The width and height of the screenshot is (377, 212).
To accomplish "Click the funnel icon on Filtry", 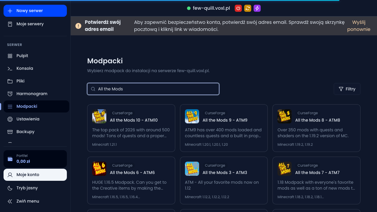I will (341, 89).
